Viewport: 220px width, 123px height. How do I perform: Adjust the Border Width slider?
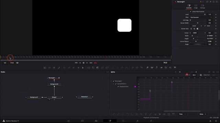pos(198,23)
